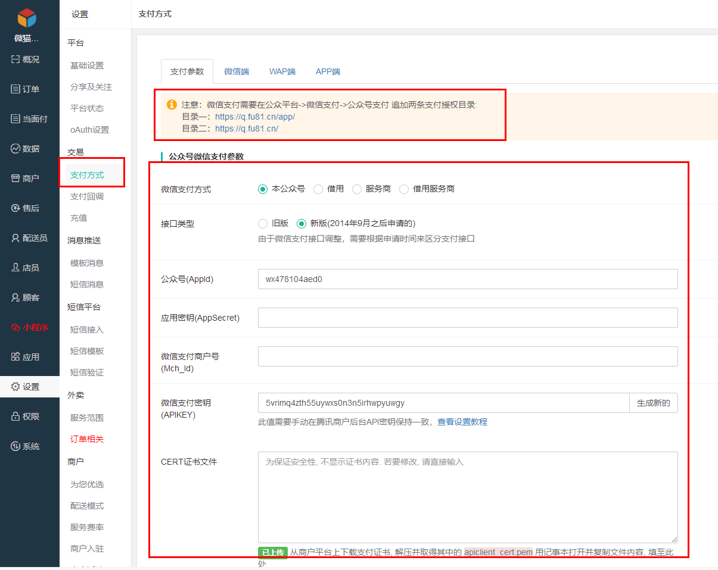The image size is (718, 570).
Task: Open 商户 merchants in main sidebar
Action: [25, 178]
